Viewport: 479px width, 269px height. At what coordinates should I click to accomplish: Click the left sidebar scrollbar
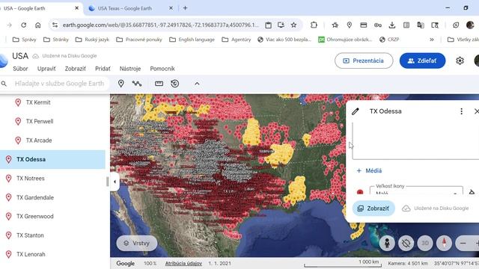tap(107, 182)
